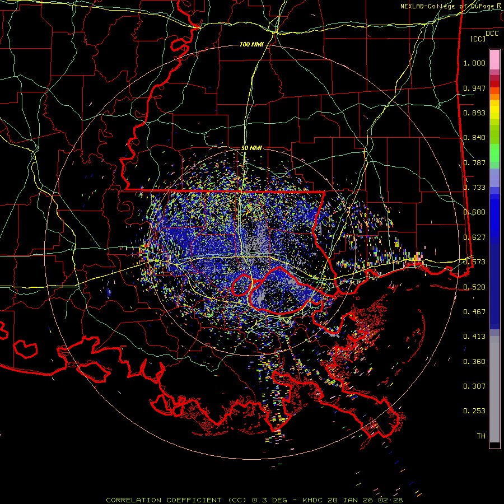This screenshot has width=504, height=504.
Task: Click the 0.733 value on color scale
Action: point(474,188)
